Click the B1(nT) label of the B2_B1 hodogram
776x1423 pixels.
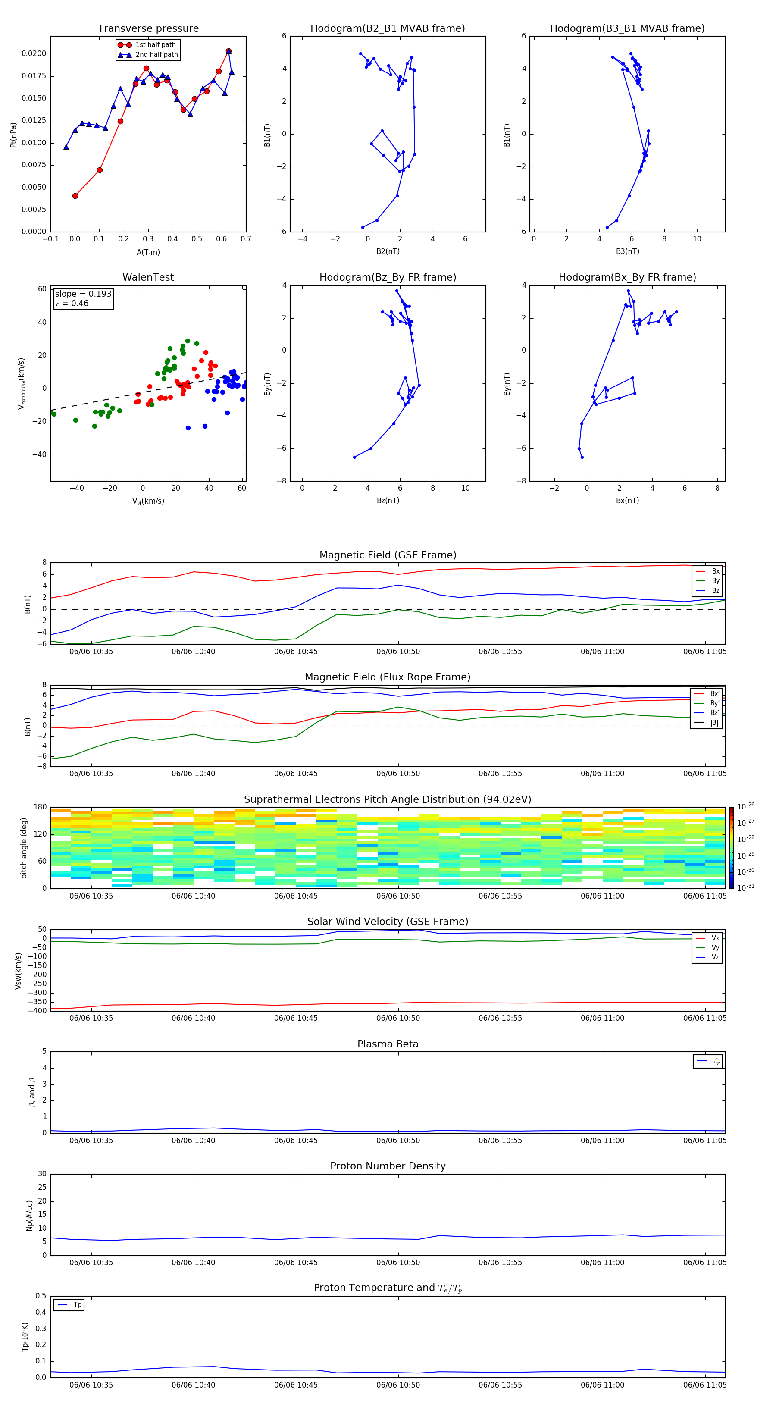[267, 134]
